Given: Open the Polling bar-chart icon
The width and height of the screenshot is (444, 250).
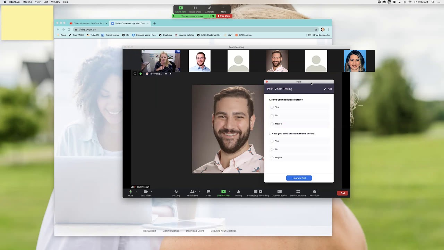Looking at the screenshot, I should point(239,192).
